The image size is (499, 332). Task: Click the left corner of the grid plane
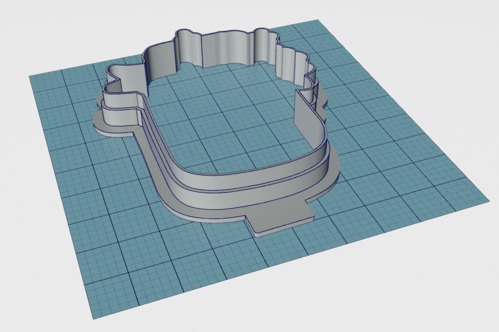[31, 77]
